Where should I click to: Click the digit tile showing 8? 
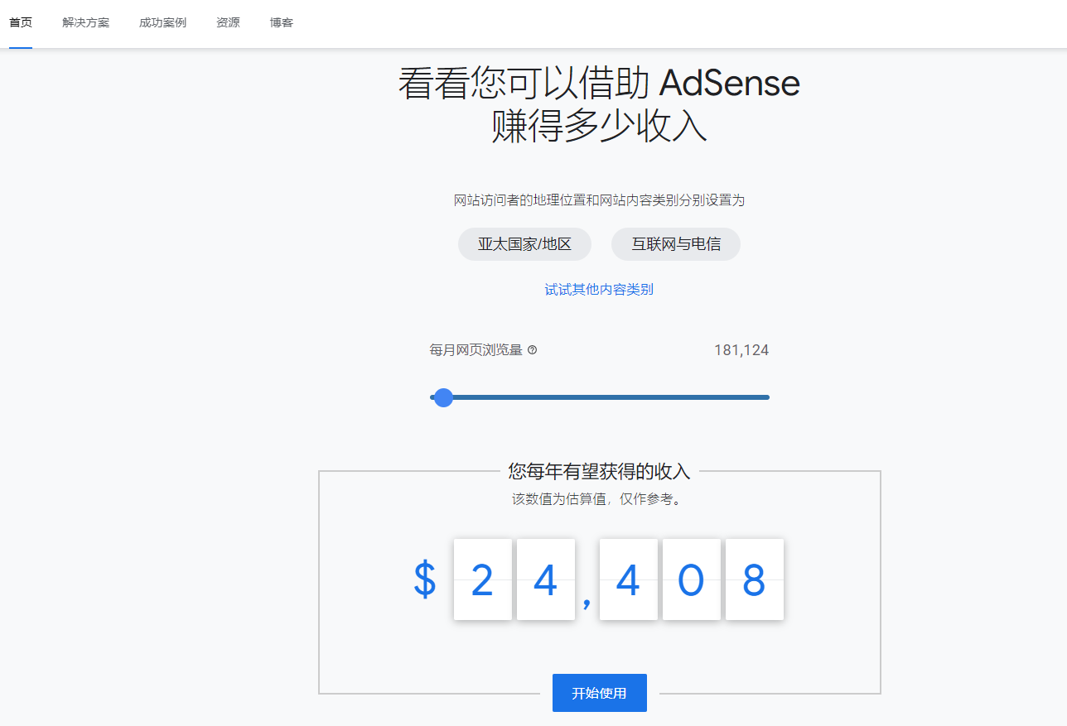[754, 579]
